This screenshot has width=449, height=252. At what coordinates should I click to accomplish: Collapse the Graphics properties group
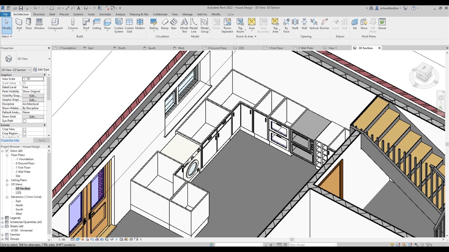45,75
